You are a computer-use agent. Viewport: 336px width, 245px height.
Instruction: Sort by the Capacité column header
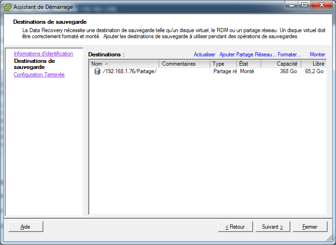pyautogui.click(x=281, y=64)
